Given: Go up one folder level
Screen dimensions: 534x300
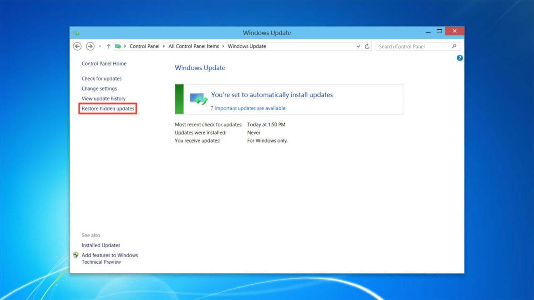Looking at the screenshot, I should click(x=109, y=46).
